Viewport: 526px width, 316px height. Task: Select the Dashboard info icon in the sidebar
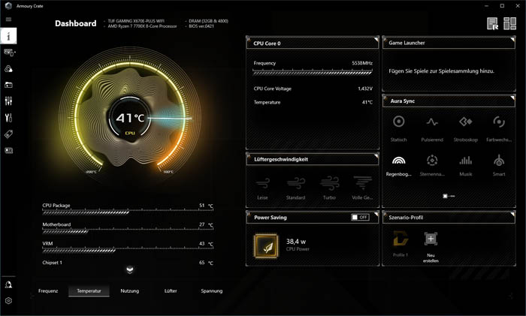[8, 36]
